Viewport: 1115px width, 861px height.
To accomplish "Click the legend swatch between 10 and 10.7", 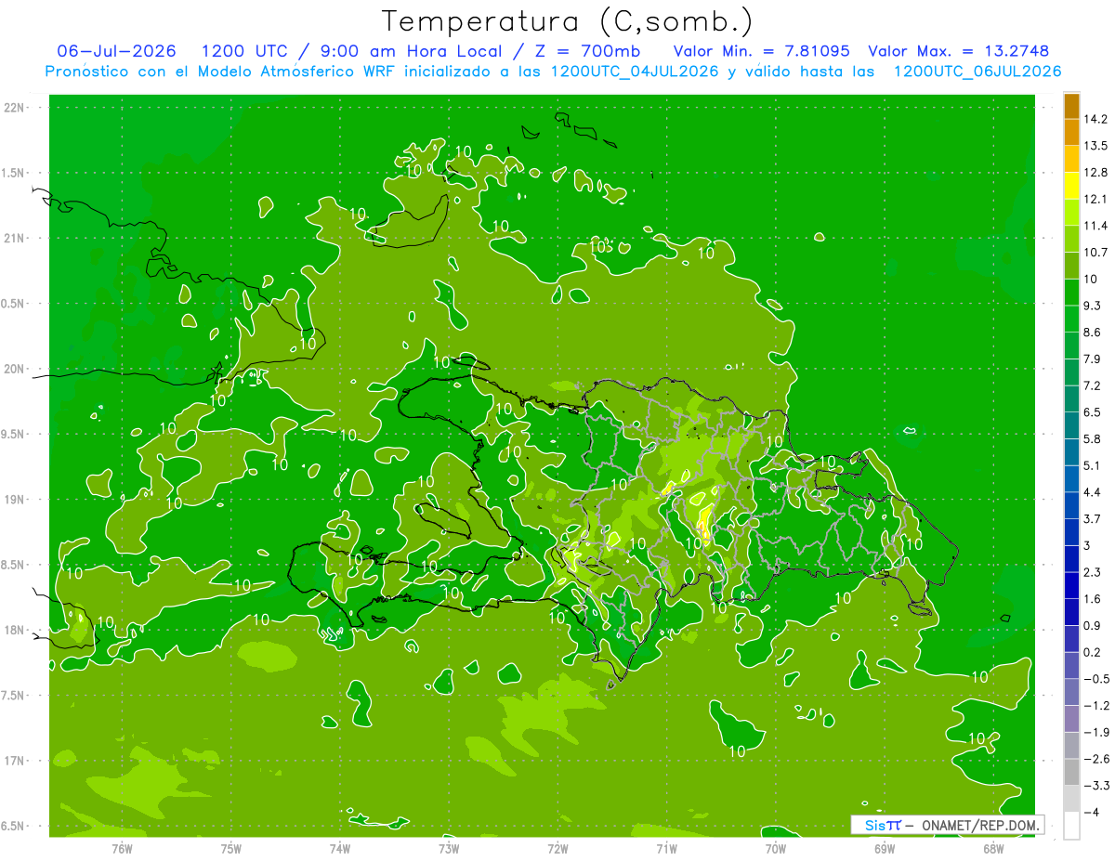I will click(x=1071, y=266).
